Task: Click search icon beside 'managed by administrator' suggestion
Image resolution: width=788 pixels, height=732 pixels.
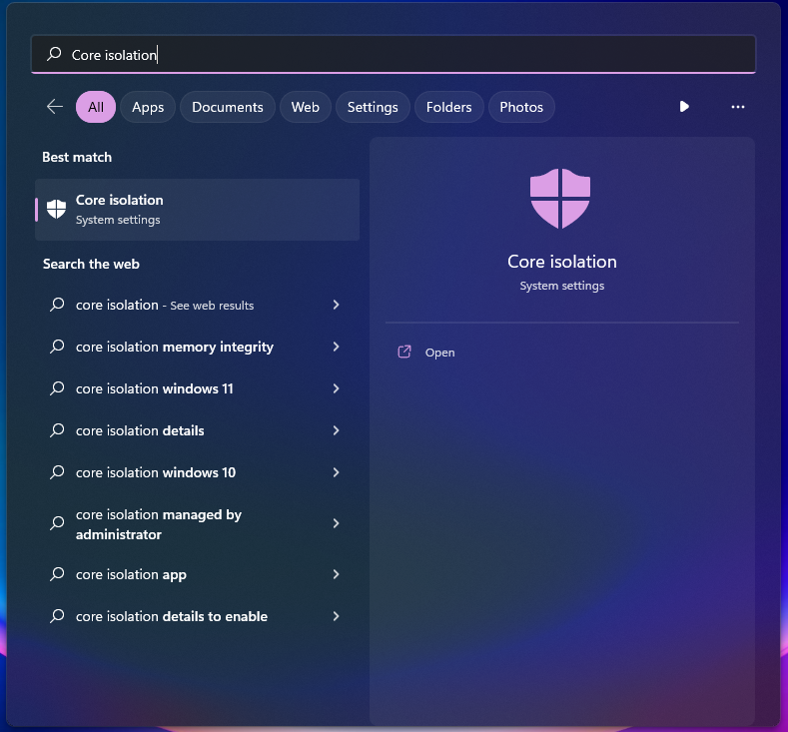Action: 57,523
